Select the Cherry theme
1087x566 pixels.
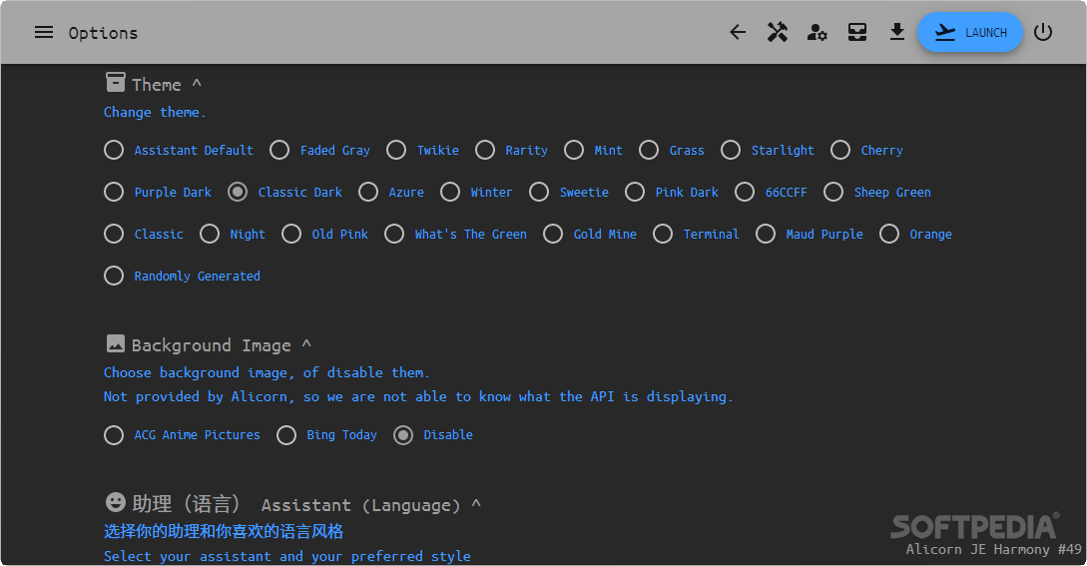(x=840, y=150)
